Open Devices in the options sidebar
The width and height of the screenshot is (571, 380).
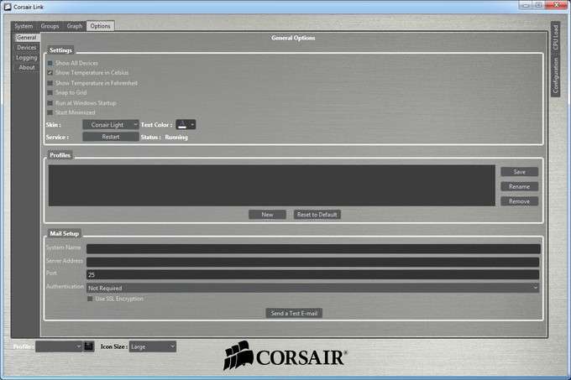click(x=27, y=48)
